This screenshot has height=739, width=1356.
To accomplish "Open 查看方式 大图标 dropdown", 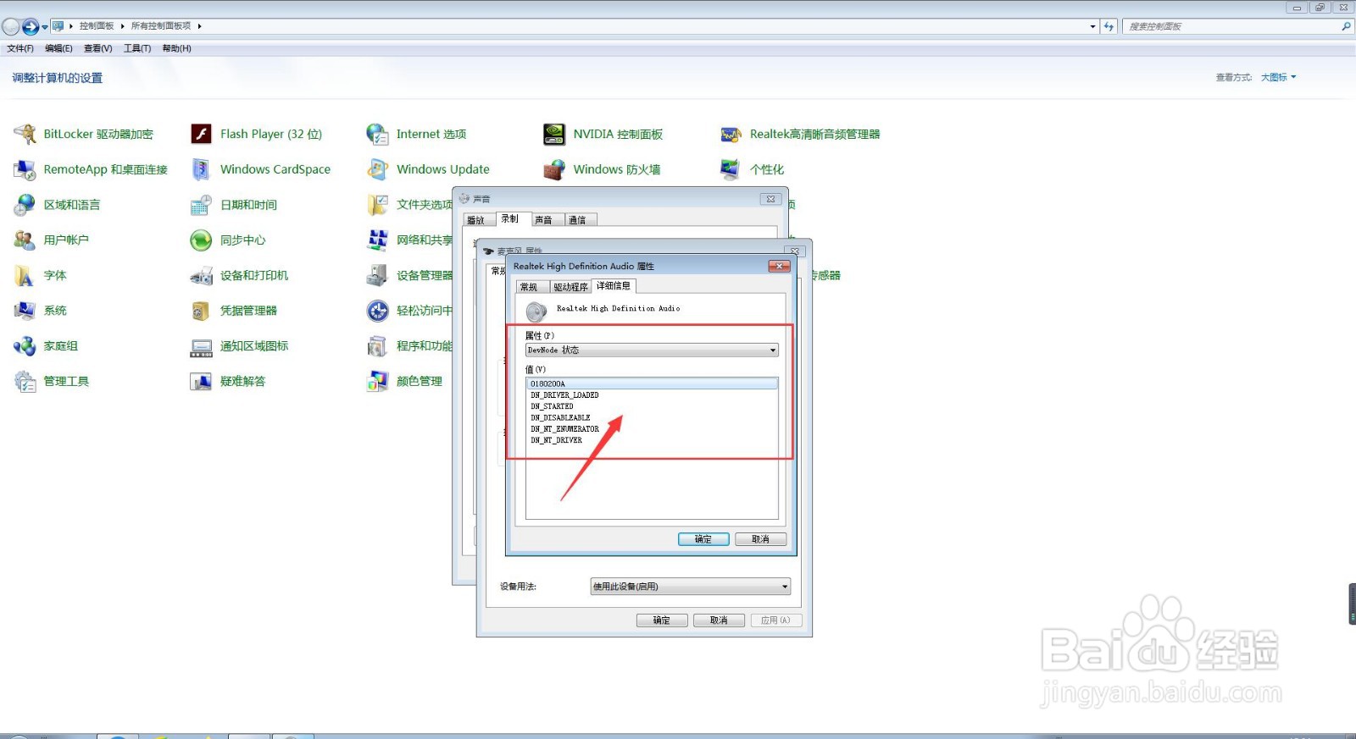I will point(1278,77).
